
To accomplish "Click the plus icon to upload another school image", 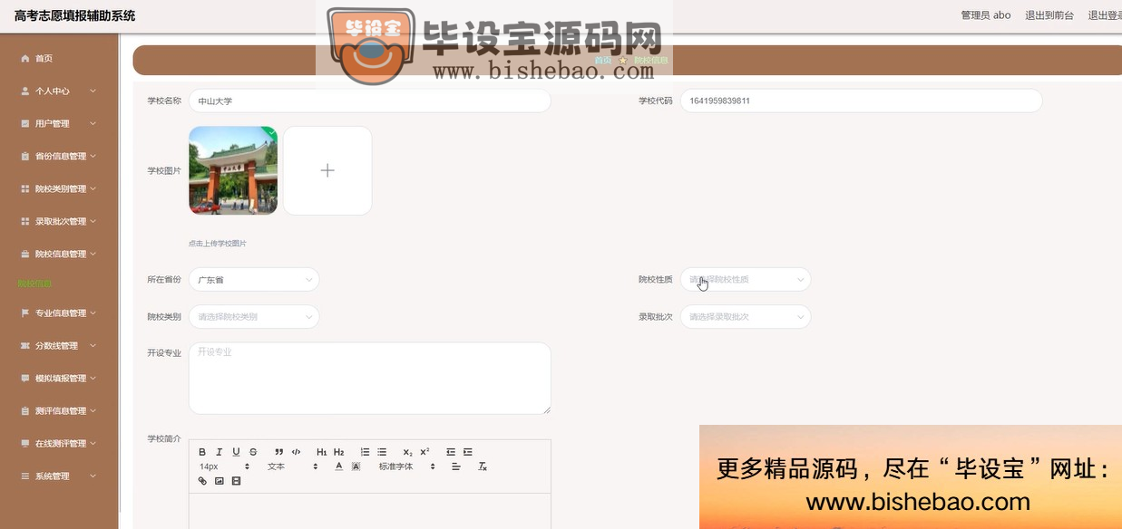I will [327, 170].
